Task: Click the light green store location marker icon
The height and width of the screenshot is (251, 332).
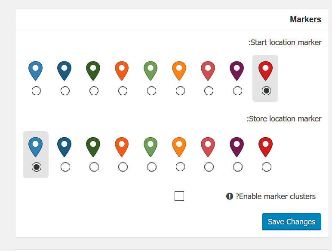Action: (151, 147)
